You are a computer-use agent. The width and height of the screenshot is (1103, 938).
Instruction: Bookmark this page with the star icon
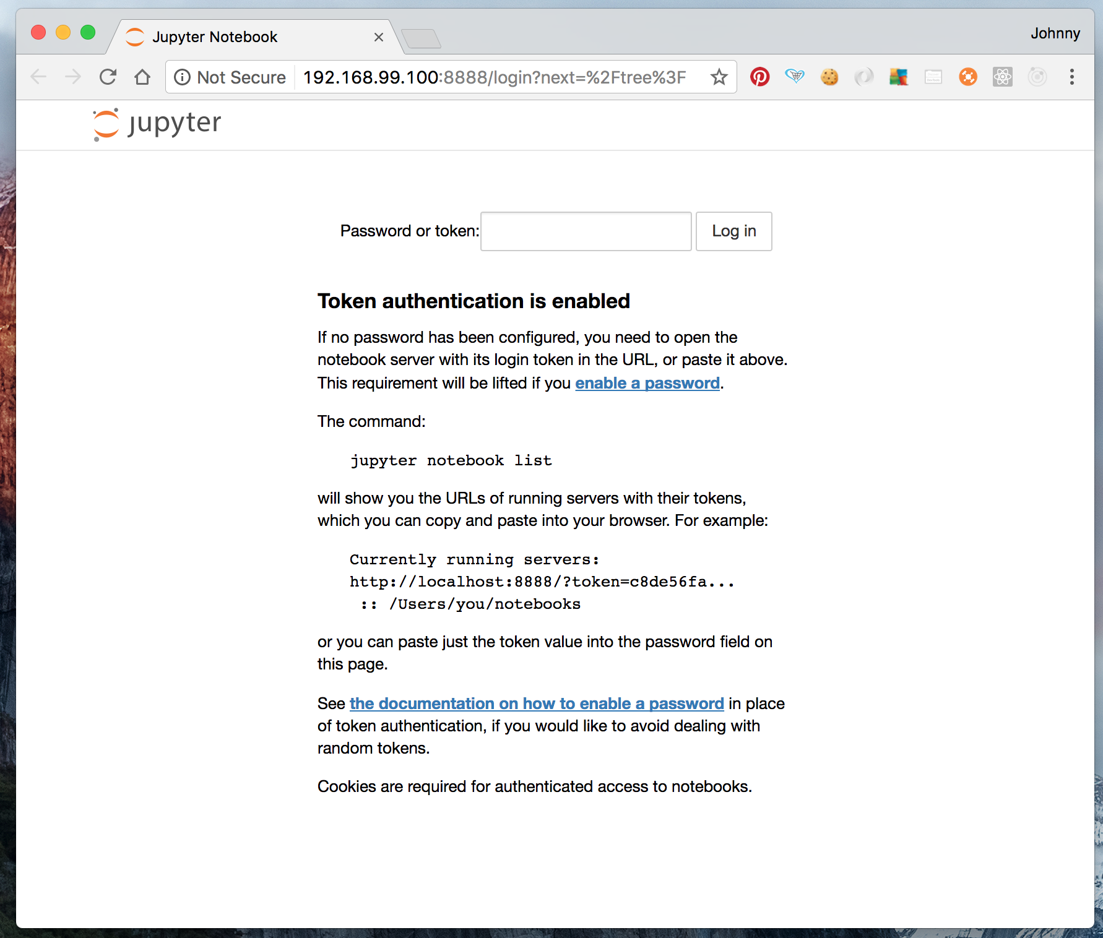click(719, 77)
